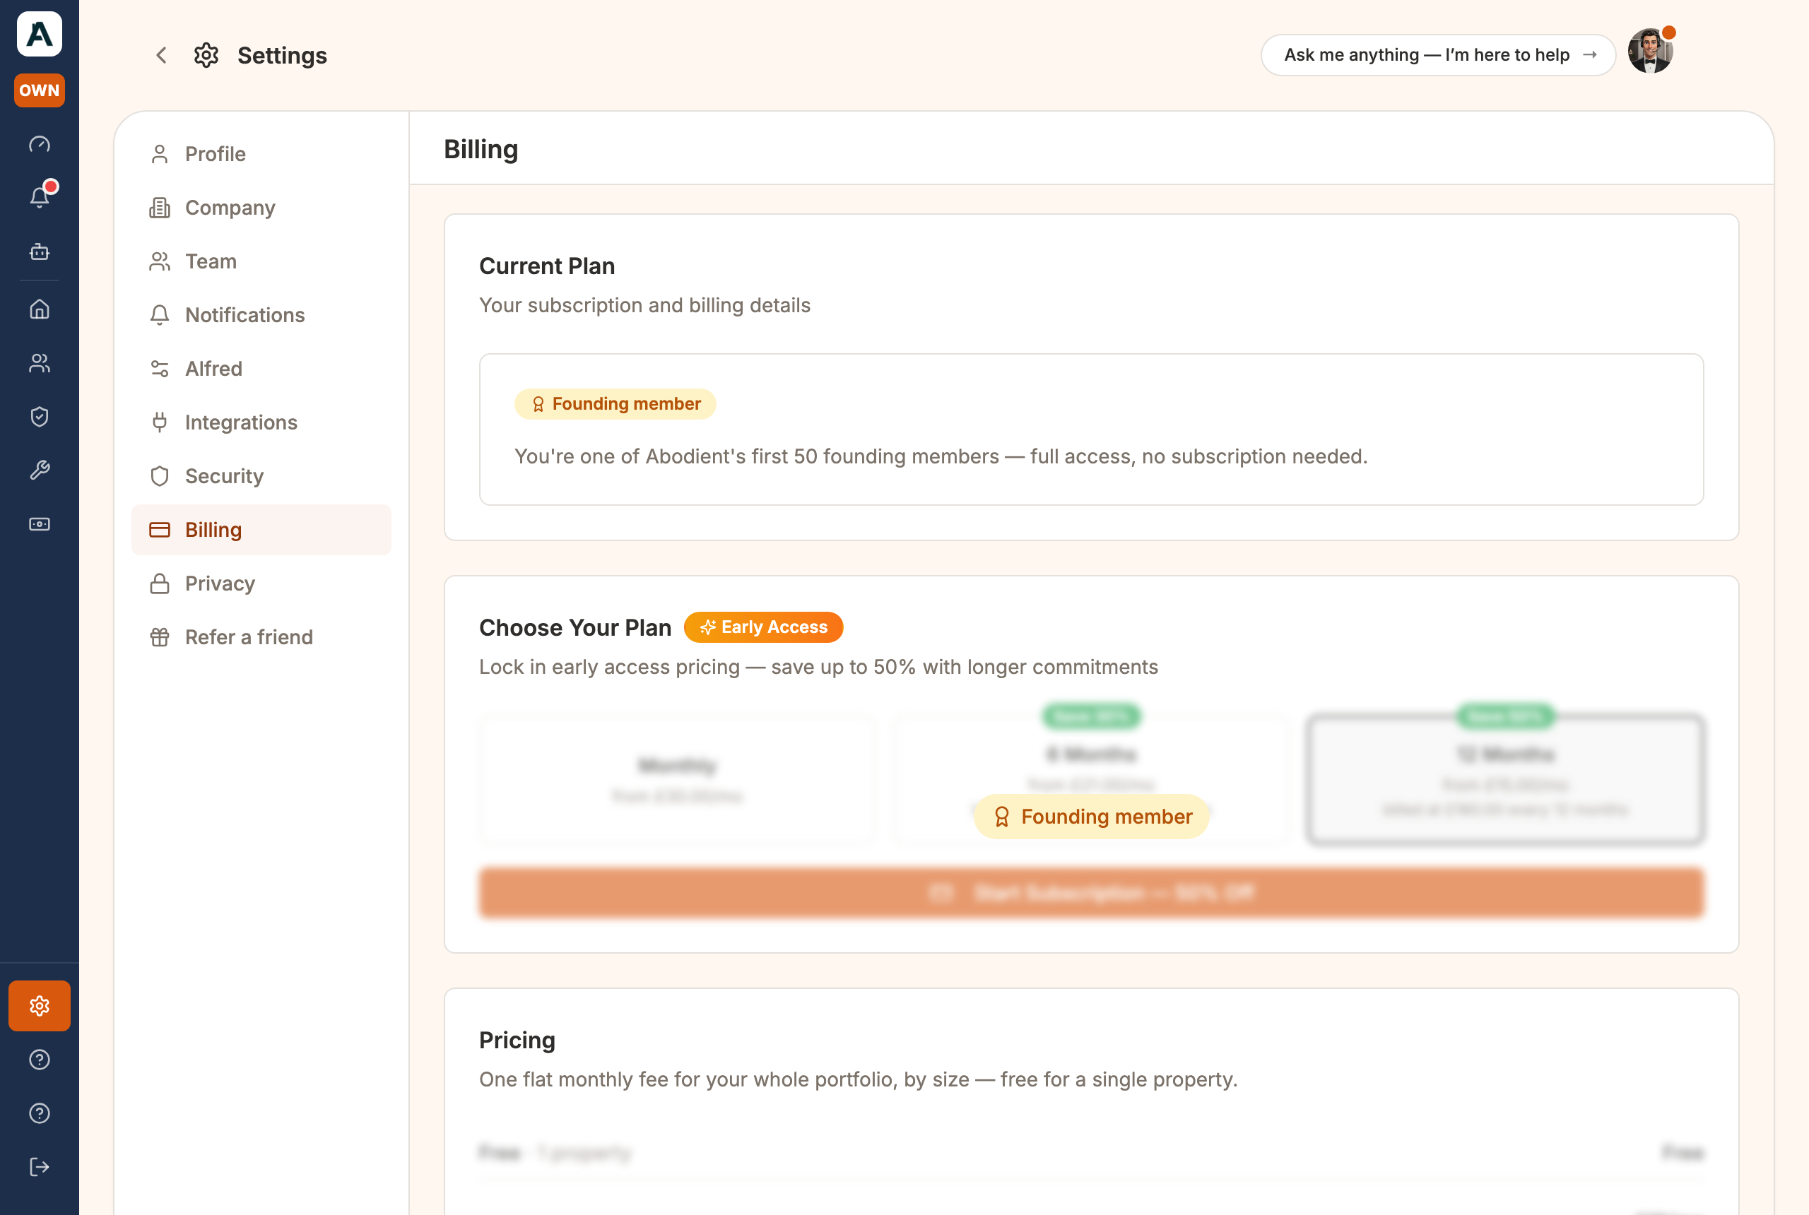
Task: Click the Current Plan heading
Action: pyautogui.click(x=546, y=266)
